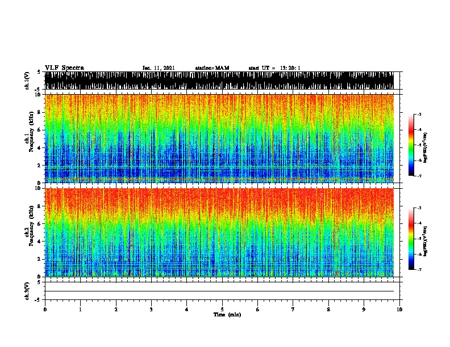The height and width of the screenshot is (347, 450).
Task: Click time axis tick label "3"
Action: click(x=151, y=310)
